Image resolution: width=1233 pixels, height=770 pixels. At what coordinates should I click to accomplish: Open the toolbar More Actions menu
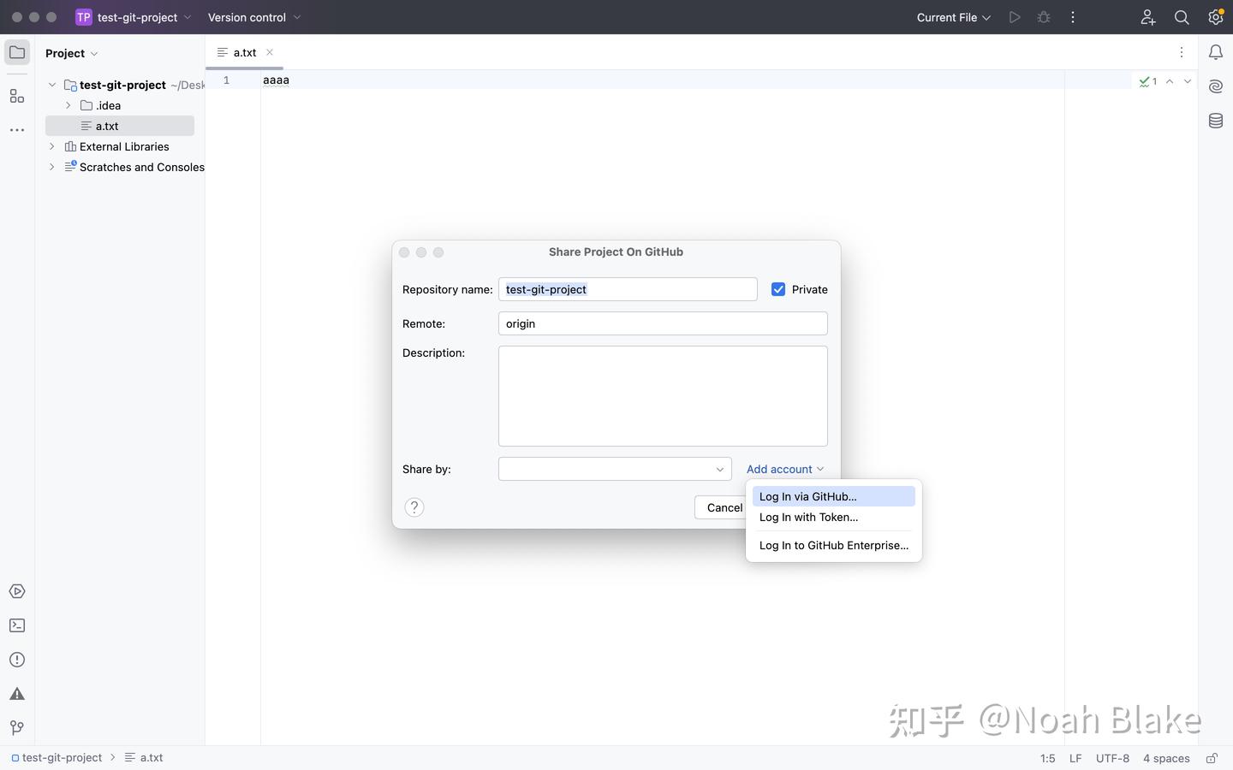[1073, 17]
